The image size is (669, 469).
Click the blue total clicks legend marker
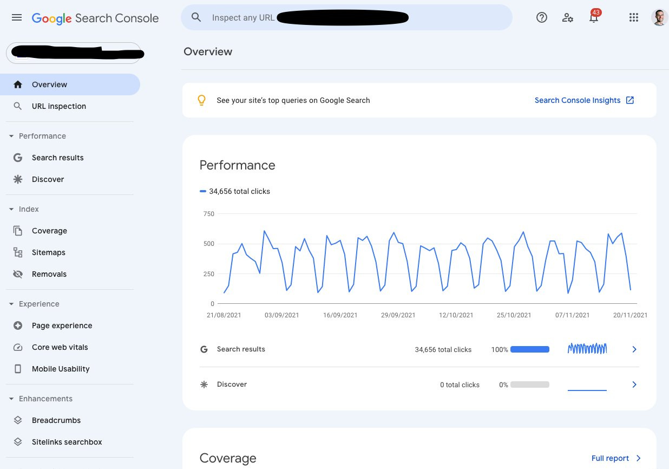tap(203, 191)
